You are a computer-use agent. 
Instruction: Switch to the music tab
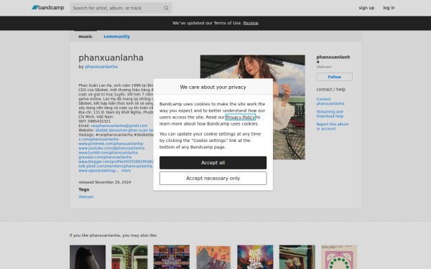pyautogui.click(x=85, y=37)
